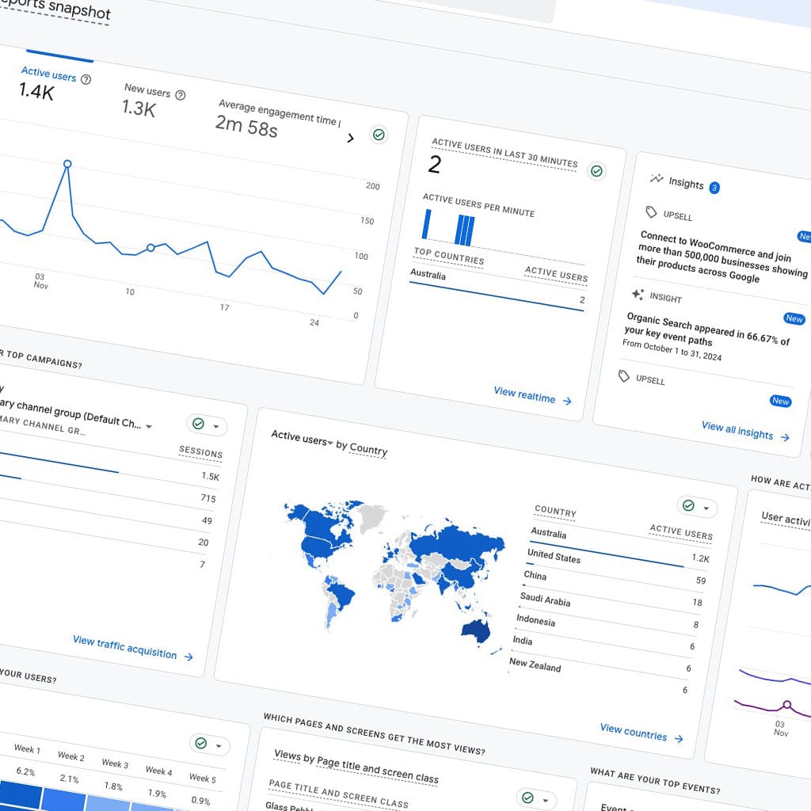Open dropdown arrow on page views card
This screenshot has width=811, height=811.
click(x=545, y=800)
